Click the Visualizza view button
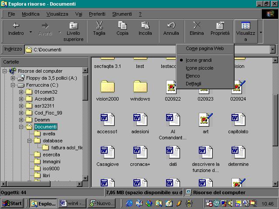 246,32
